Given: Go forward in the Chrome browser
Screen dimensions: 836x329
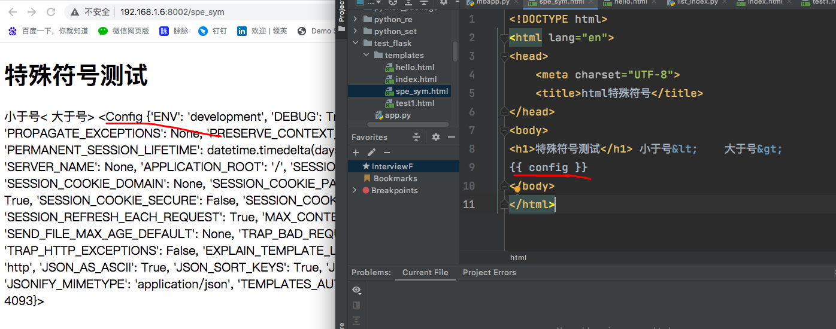Looking at the screenshot, I should click(32, 12).
